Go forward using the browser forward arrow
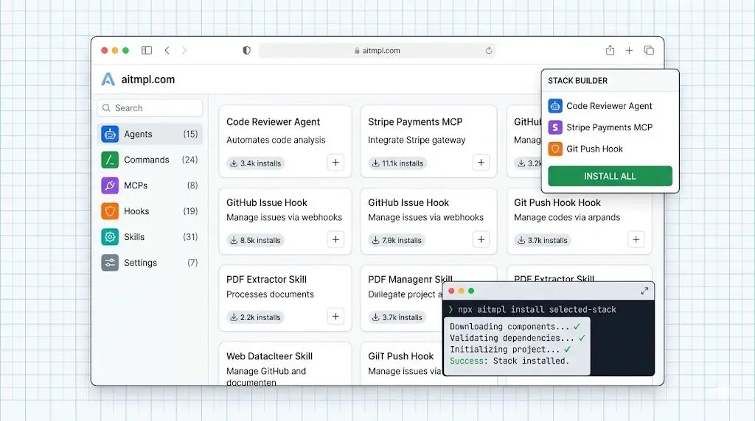 [184, 51]
